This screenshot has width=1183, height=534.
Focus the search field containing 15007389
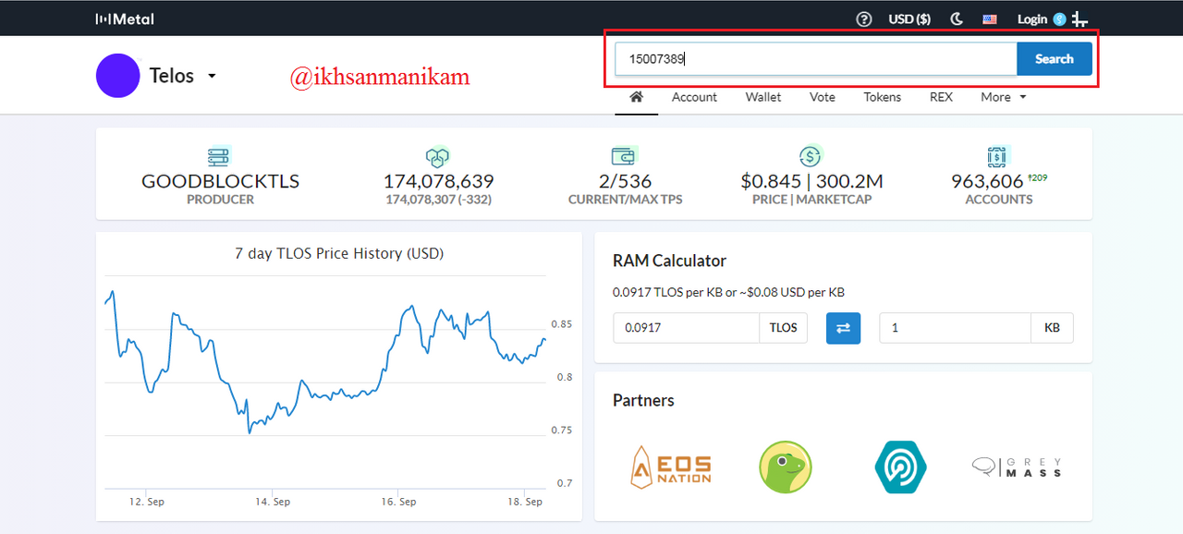click(816, 59)
